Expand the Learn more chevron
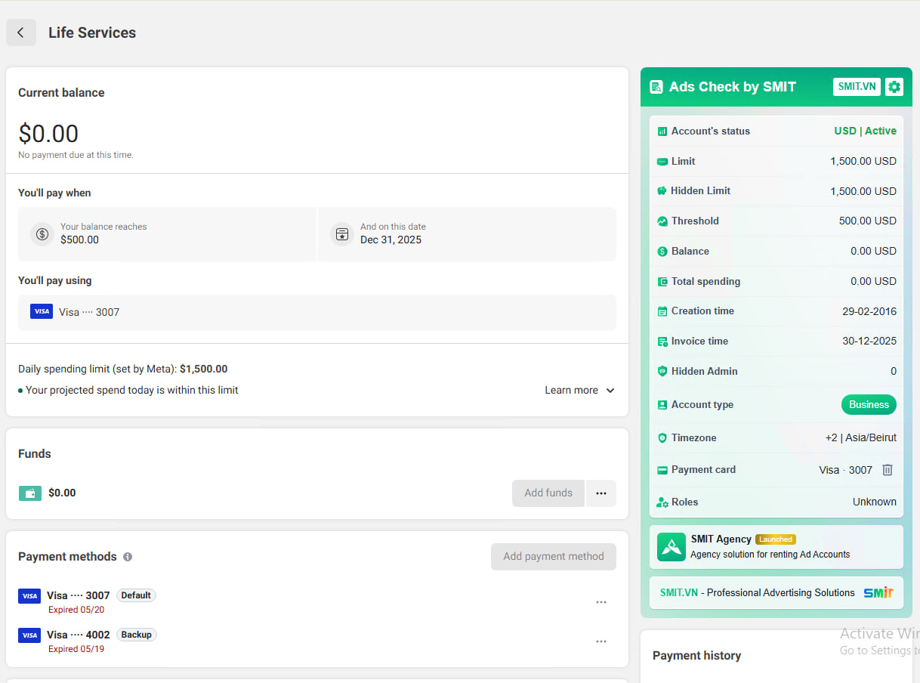Viewport: 920px width, 683px height. point(610,391)
